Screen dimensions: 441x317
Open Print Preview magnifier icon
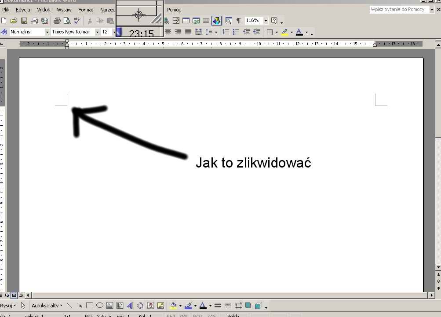tap(67, 21)
